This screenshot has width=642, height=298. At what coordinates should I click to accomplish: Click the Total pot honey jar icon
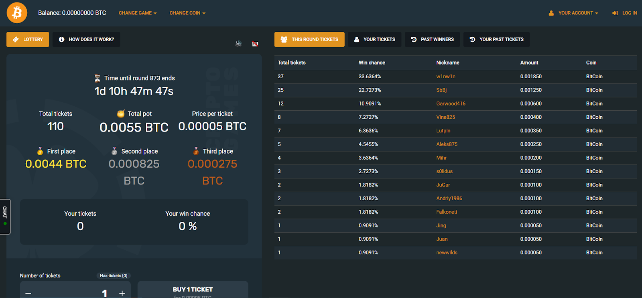(x=121, y=114)
